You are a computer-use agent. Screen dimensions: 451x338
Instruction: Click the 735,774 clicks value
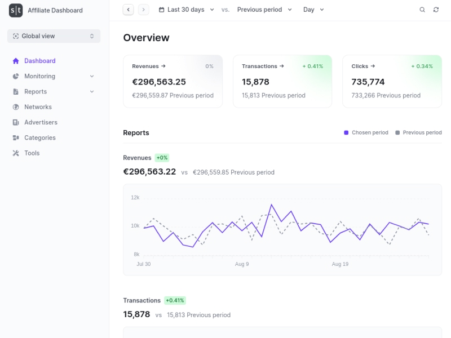click(368, 82)
